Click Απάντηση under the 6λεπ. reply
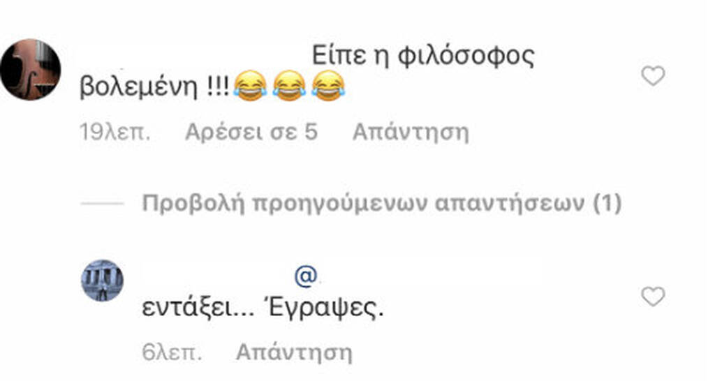The image size is (715, 381). [294, 352]
